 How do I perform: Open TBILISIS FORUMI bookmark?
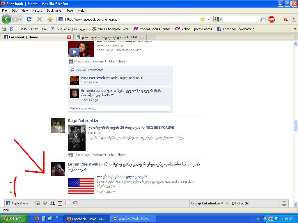pyautogui.click(x=29, y=29)
